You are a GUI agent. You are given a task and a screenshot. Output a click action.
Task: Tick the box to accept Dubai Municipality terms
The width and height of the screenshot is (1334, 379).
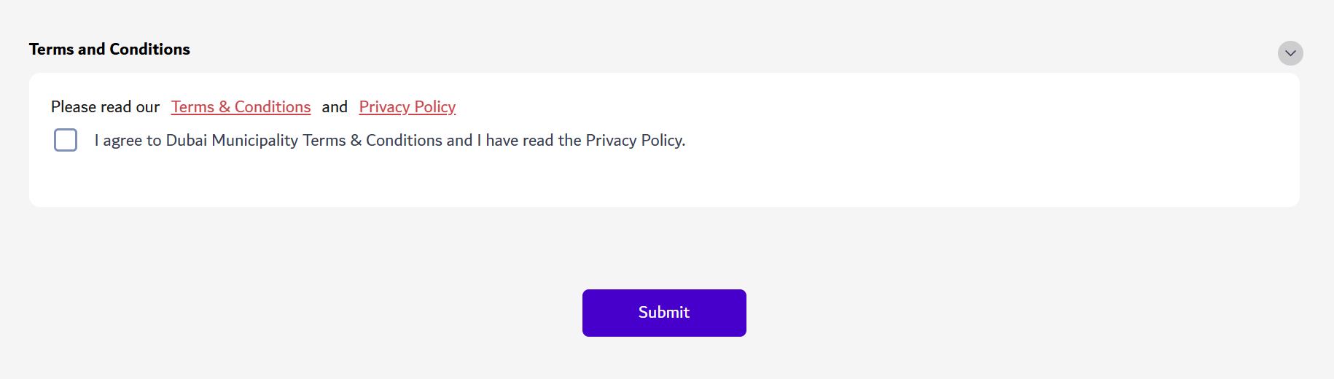(66, 140)
